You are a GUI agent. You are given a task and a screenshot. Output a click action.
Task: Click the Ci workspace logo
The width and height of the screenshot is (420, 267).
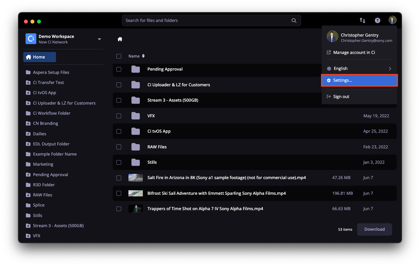coord(31,39)
